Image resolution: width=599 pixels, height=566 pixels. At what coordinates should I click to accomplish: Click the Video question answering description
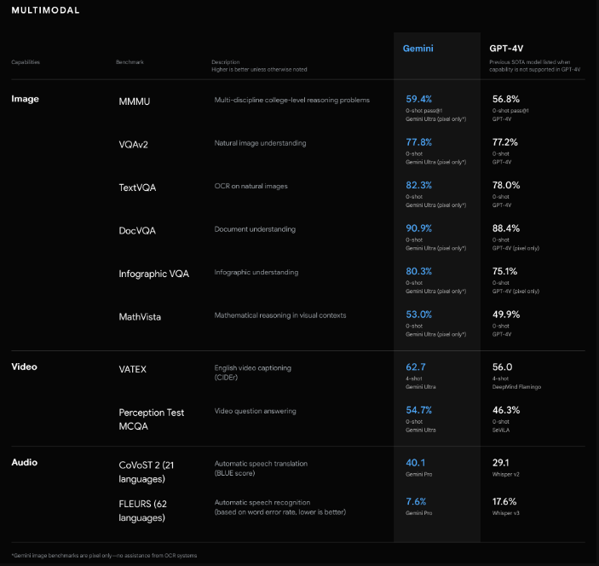click(x=255, y=411)
